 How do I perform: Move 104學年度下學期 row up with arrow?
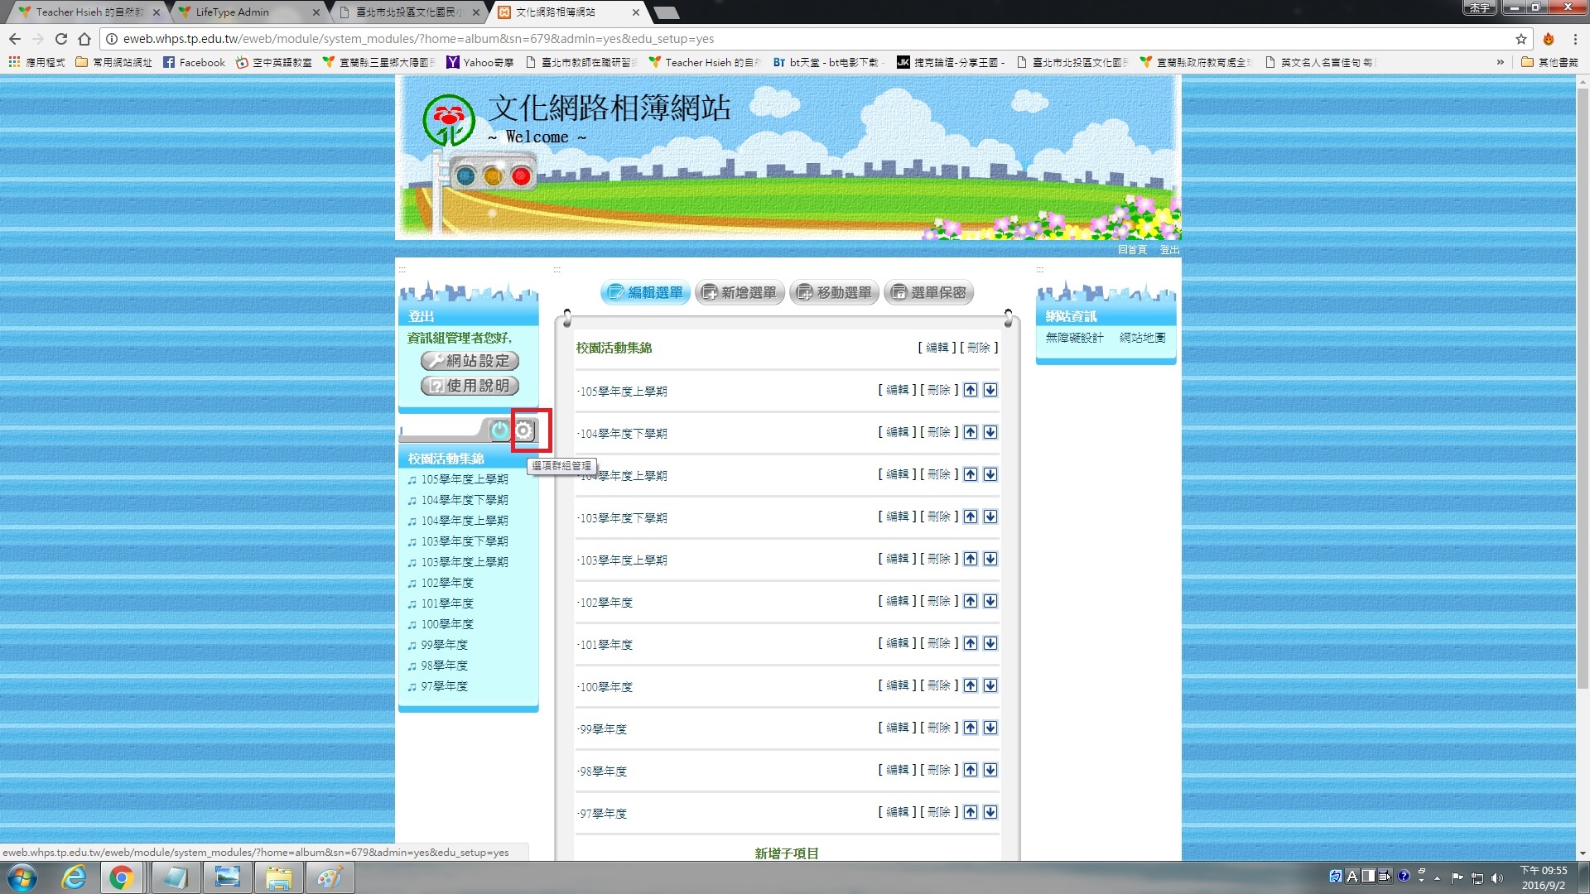point(971,432)
